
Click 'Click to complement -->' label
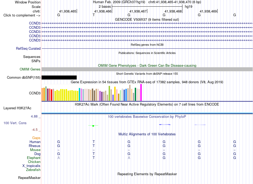pos(22,15)
